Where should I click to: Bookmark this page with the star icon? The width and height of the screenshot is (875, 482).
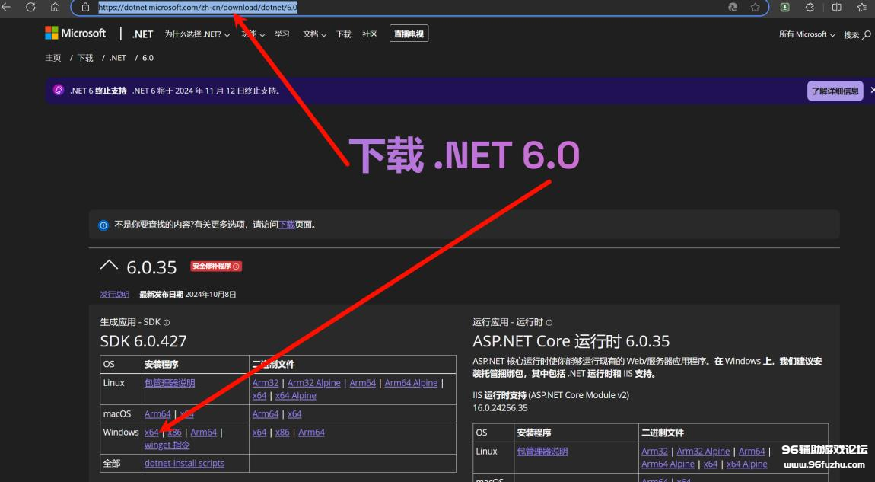click(755, 7)
